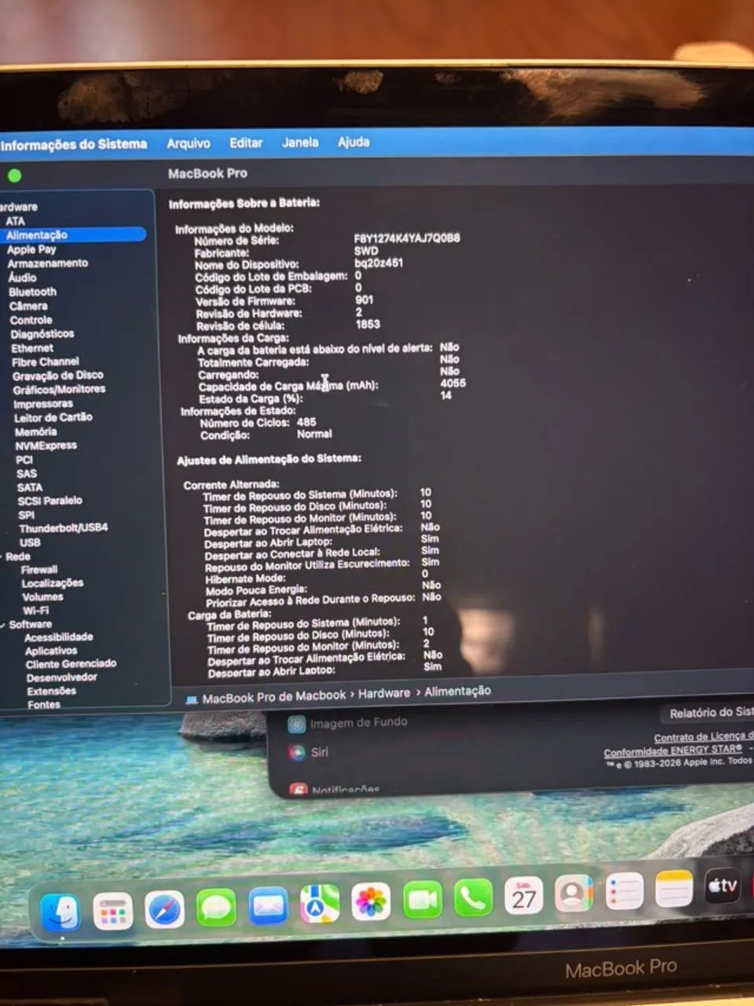Select Armazenamento in sidebar
Screen dimensions: 754x1006
[48, 263]
